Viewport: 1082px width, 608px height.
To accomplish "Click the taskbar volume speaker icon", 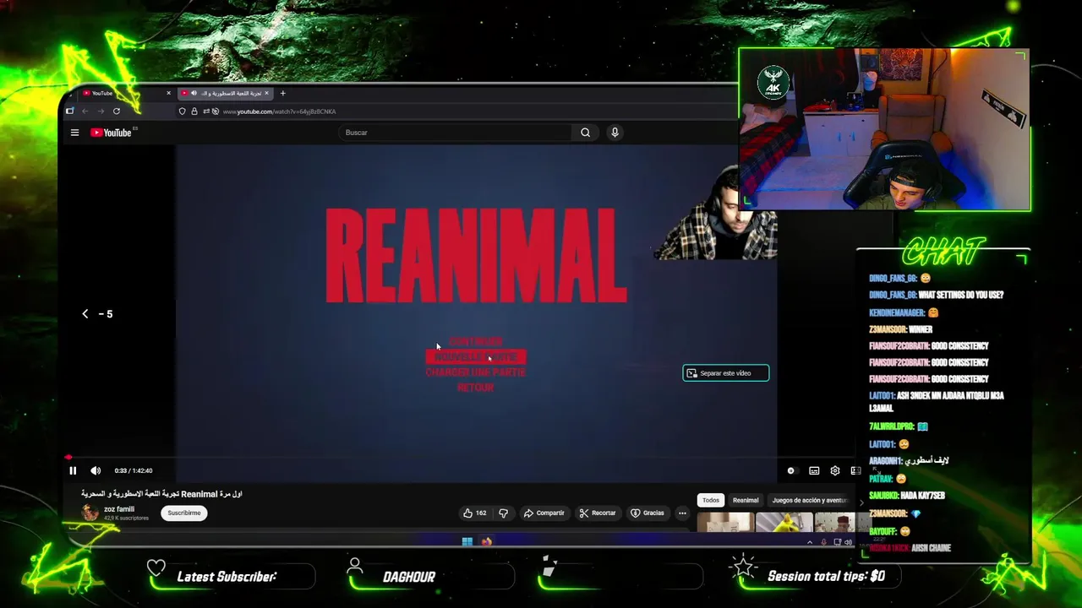I will 848,542.
